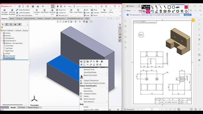Pick the red color swatch in Screen Marker
203x114 pixels.
pyautogui.click(x=186, y=7)
